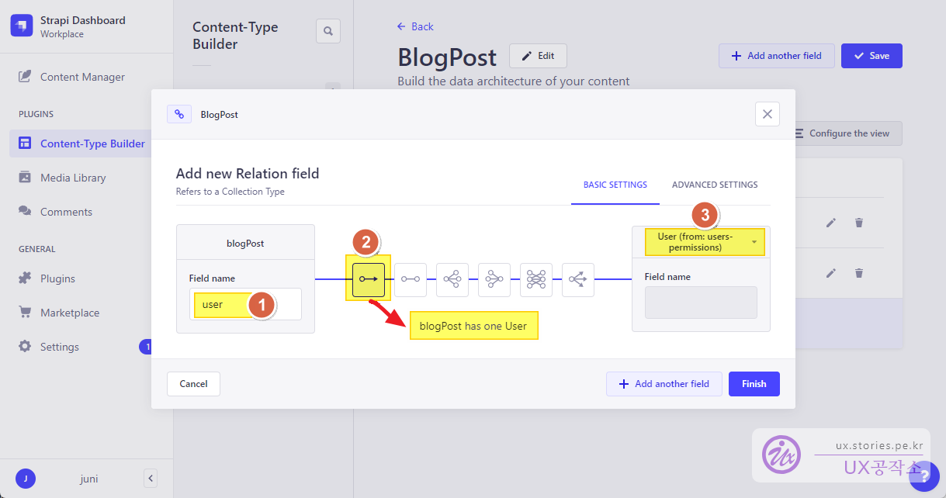Select the many-to-one relation icon
The width and height of the screenshot is (946, 498).
(494, 279)
